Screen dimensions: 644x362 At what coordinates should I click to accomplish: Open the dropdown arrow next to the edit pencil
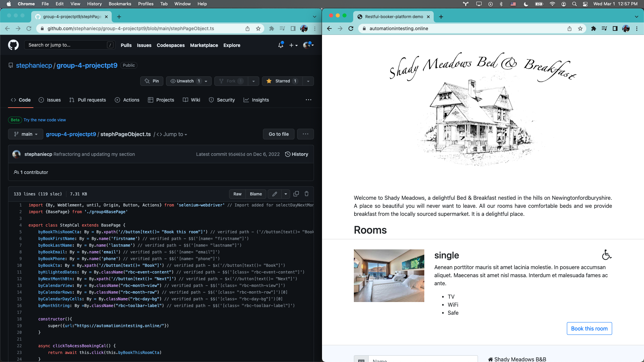285,194
